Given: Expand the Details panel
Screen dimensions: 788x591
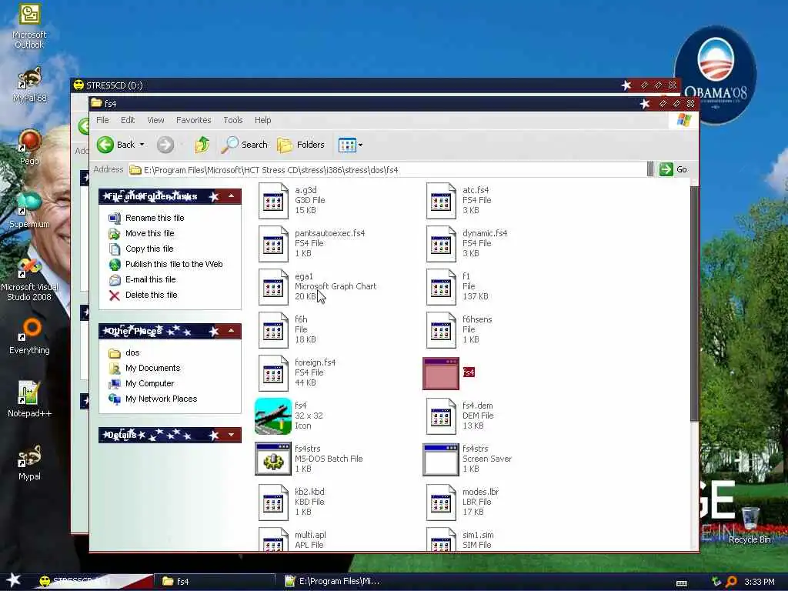Looking at the screenshot, I should point(231,435).
